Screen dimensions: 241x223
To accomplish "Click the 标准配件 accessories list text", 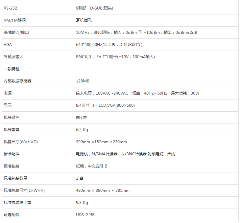I will tap(125, 154).
